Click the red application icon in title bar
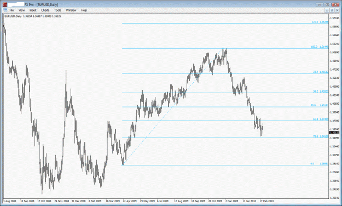The height and width of the screenshot is (206, 342). [5, 4]
